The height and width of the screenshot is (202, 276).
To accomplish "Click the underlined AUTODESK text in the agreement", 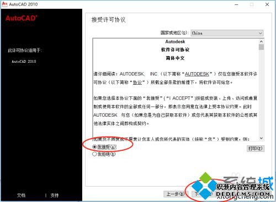I will tap(197, 74).
